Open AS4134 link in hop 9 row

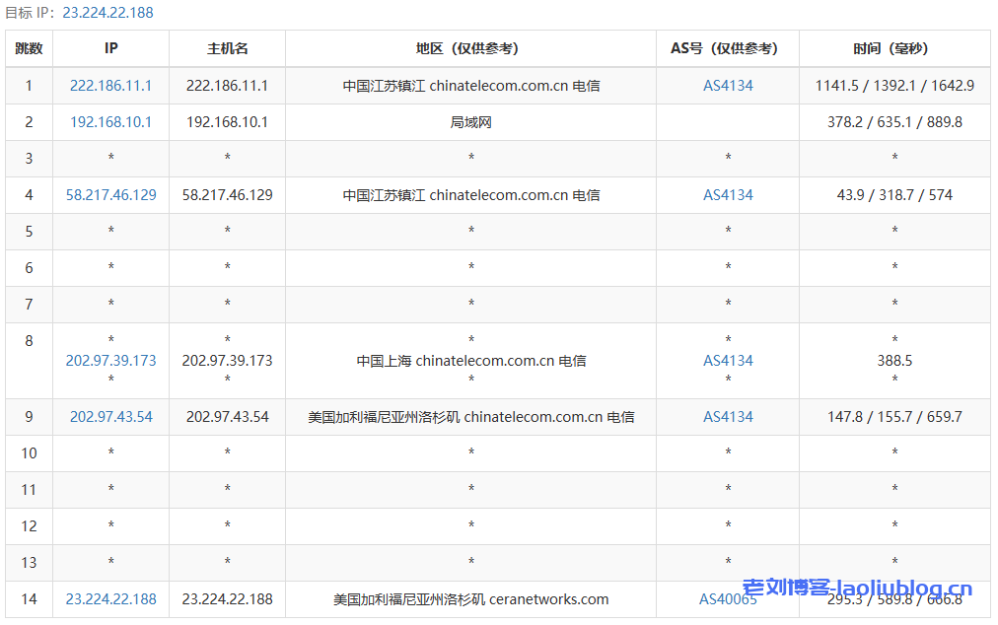tap(728, 417)
